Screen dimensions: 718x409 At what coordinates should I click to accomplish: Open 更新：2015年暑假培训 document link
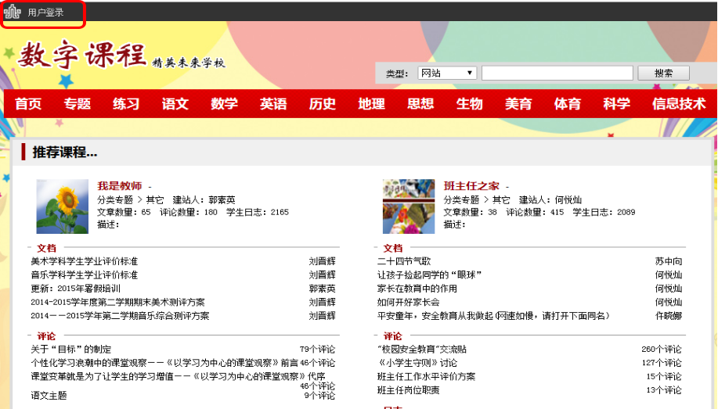75,289
